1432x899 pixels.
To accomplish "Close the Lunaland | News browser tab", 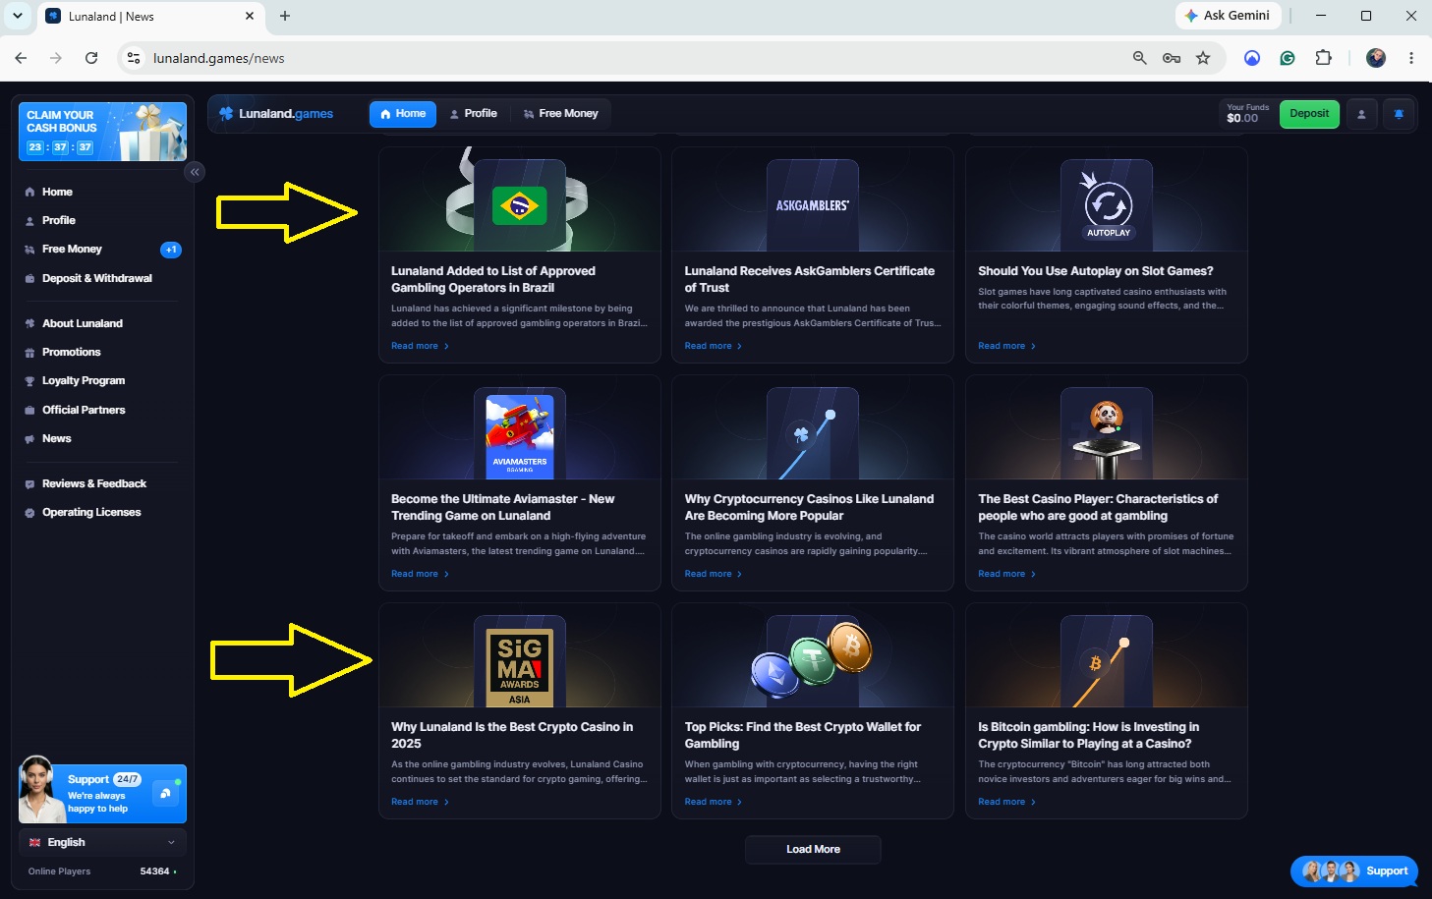I will 249,16.
